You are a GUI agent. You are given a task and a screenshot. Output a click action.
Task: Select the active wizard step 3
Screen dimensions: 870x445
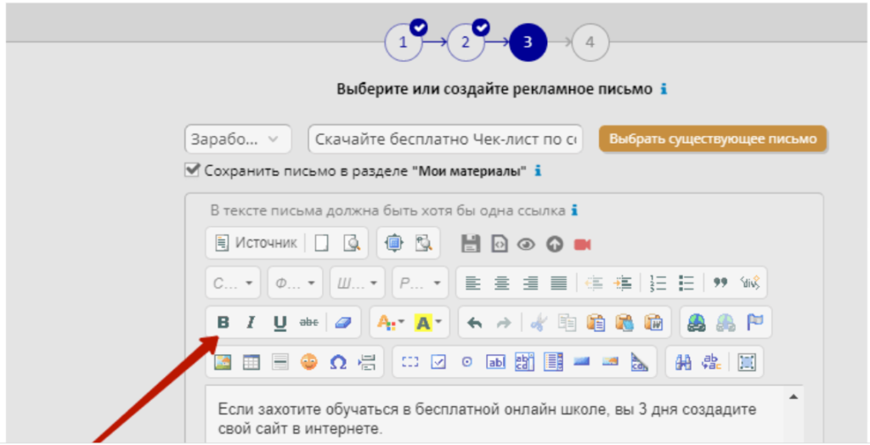point(528,42)
